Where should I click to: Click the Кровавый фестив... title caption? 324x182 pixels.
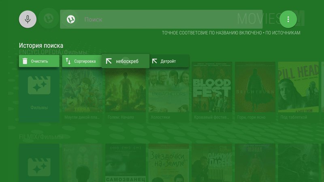[x=211, y=117]
